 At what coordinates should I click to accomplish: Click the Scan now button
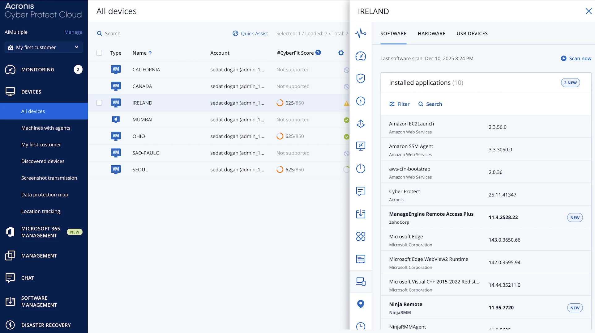(576, 58)
